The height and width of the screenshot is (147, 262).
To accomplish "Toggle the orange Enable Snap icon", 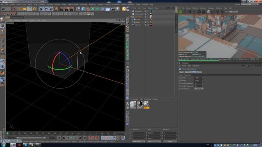I will coord(2,73).
